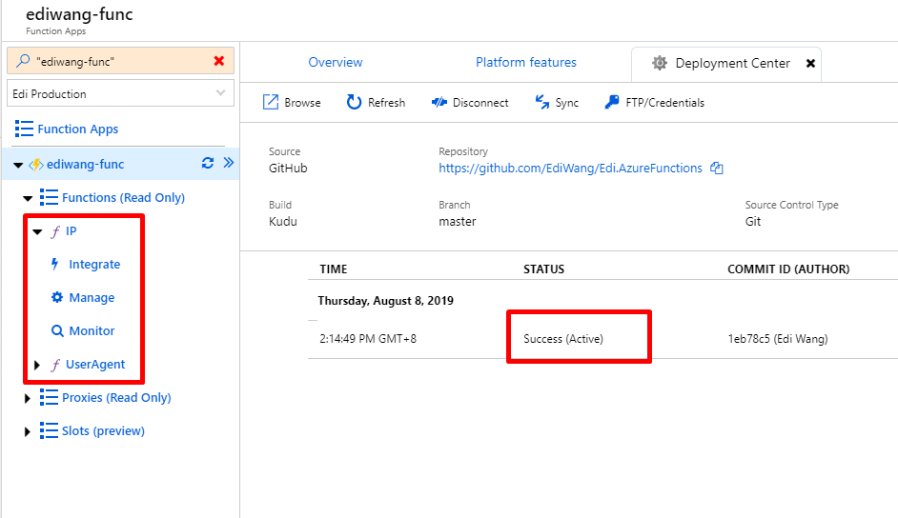
Task: Open Function Apps link in sidebar
Action: click(x=78, y=129)
